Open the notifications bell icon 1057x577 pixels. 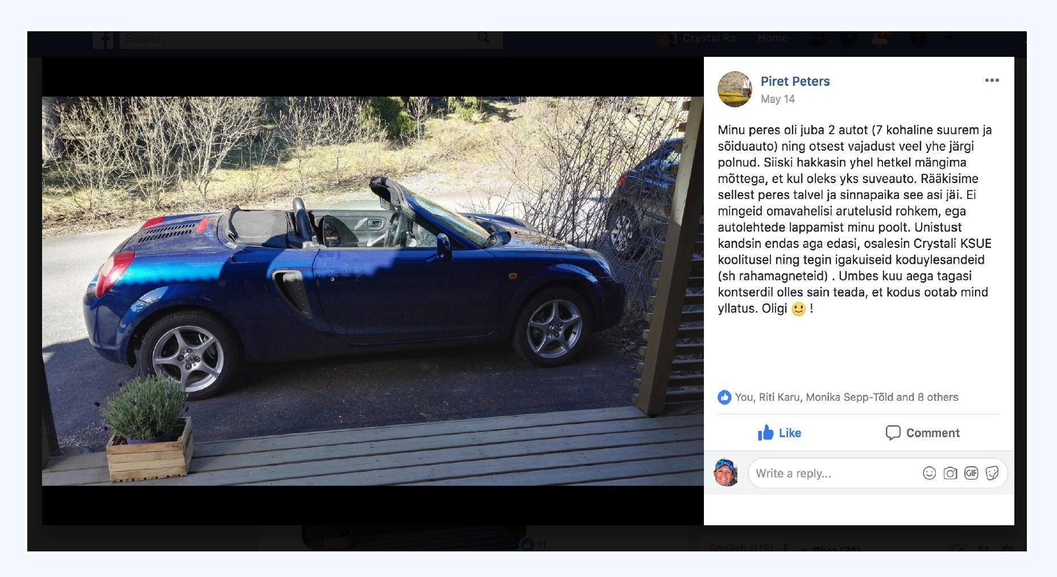point(879,38)
